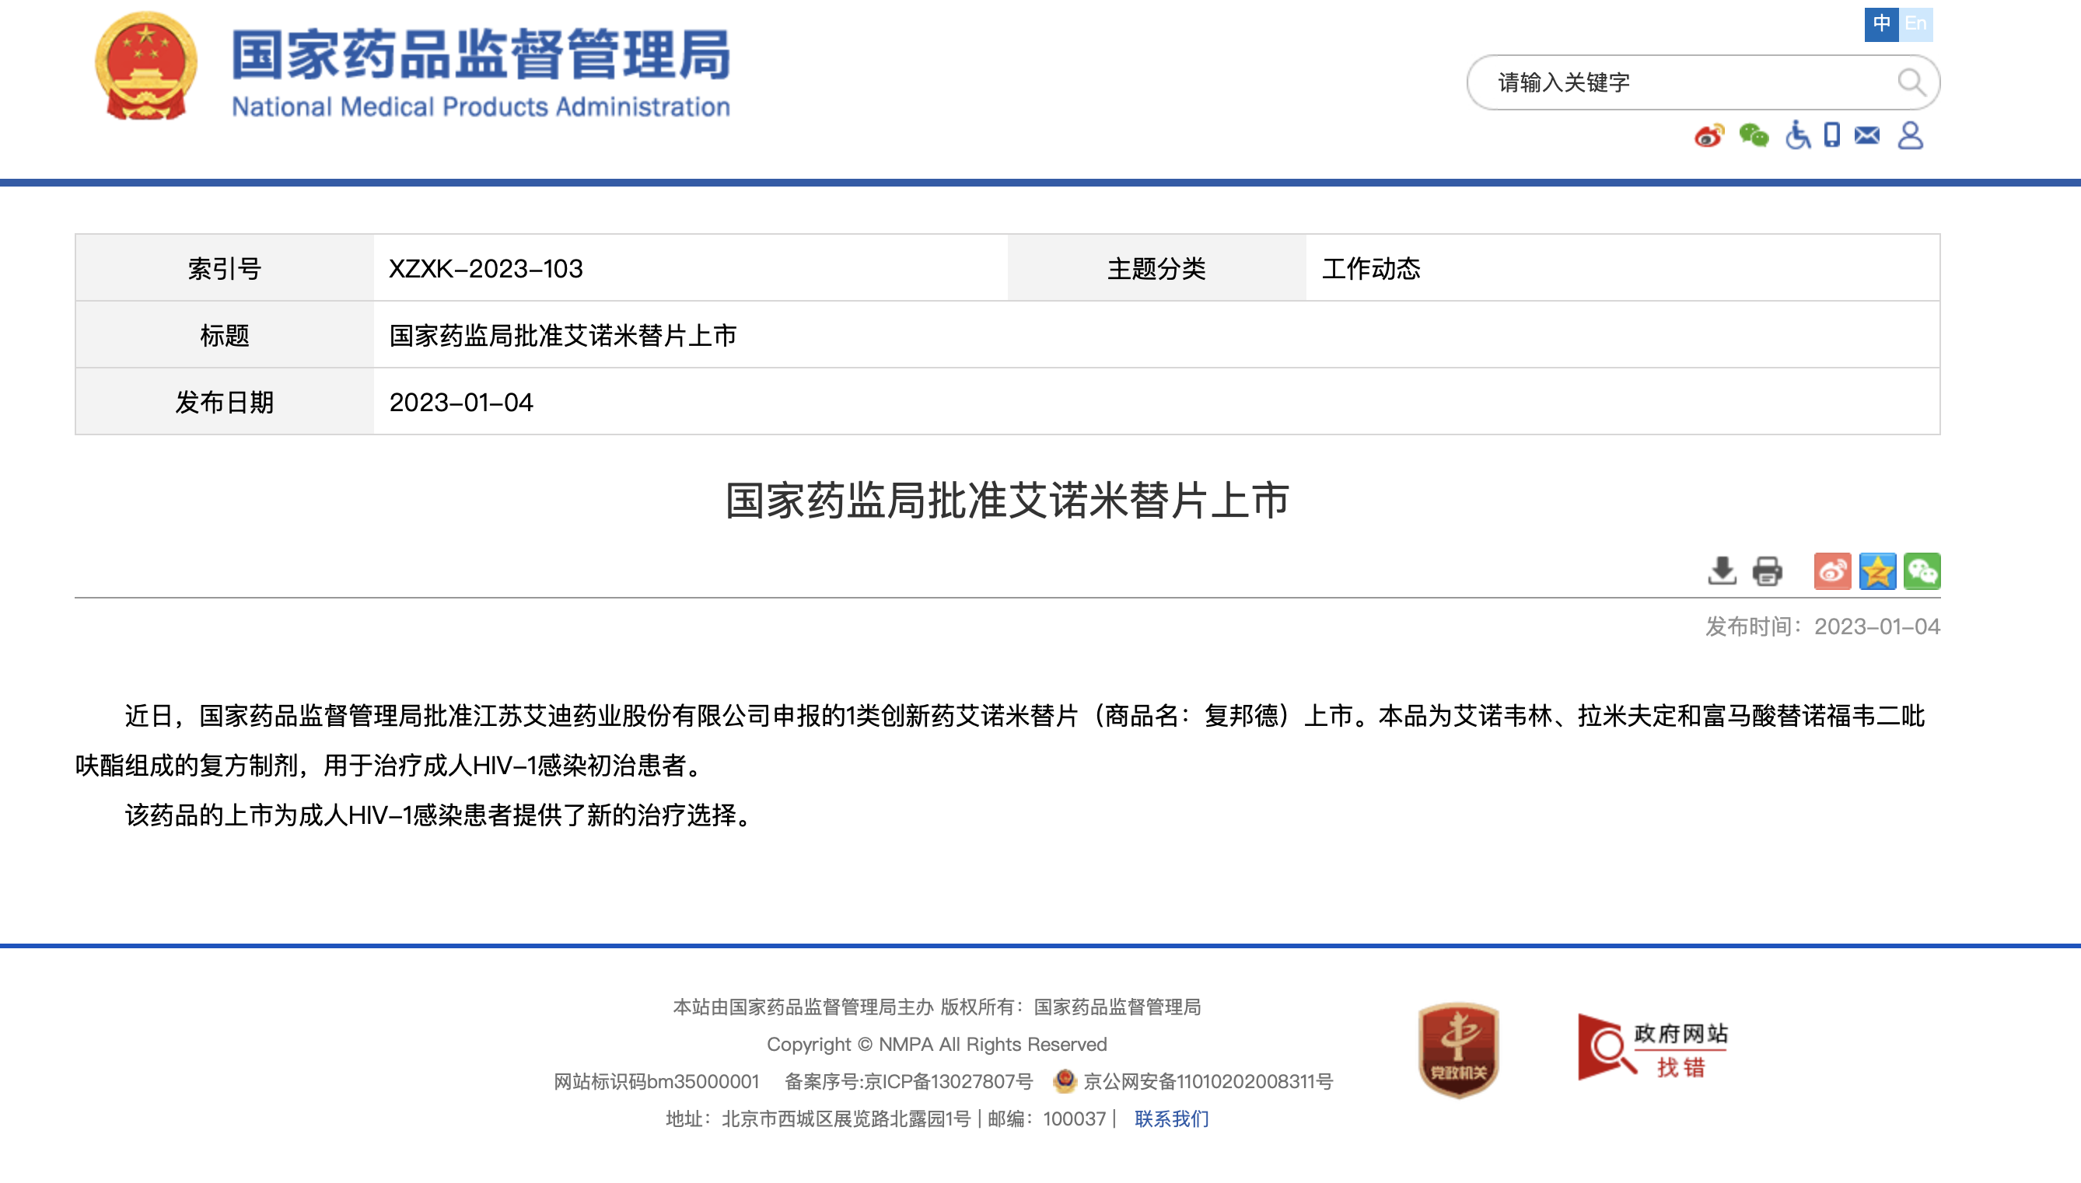Click the wheelchair accessibility icon
2081x1183 pixels.
point(1797,136)
